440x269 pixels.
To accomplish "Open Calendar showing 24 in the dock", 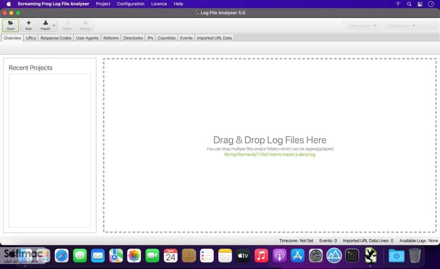I will click(x=170, y=256).
